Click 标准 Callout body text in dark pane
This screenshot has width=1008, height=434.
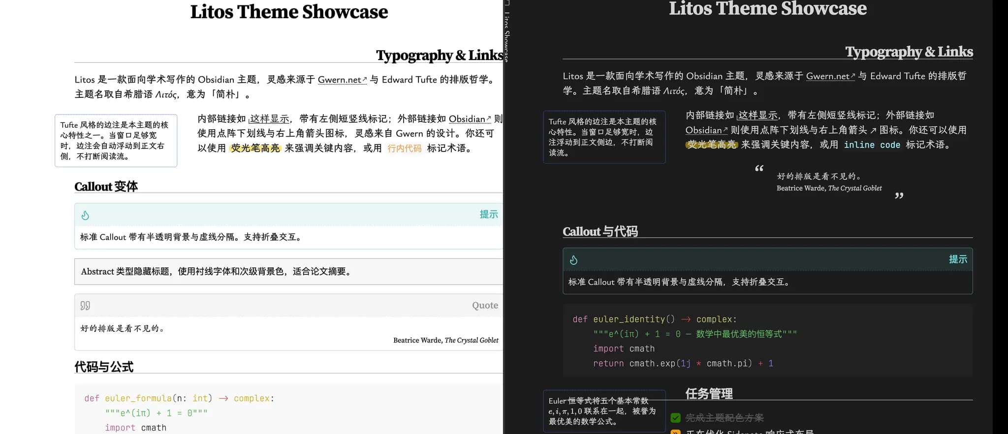[x=679, y=282]
